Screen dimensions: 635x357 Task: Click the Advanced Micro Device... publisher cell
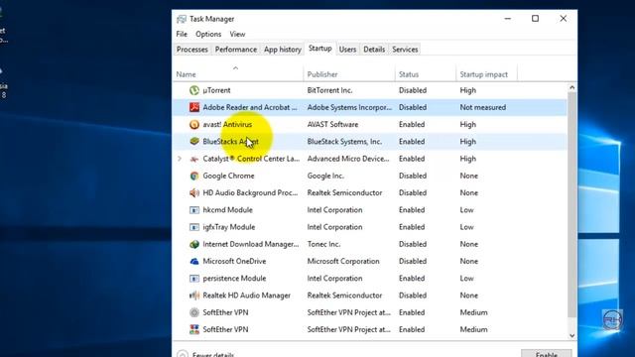click(348, 159)
